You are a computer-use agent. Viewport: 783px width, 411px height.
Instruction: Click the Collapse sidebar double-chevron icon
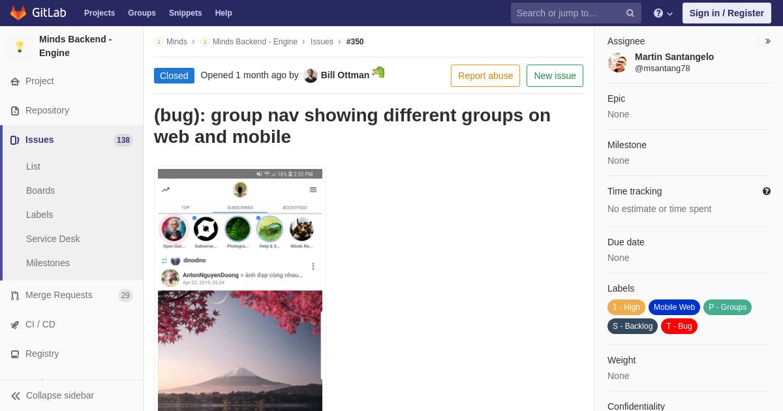(16, 396)
